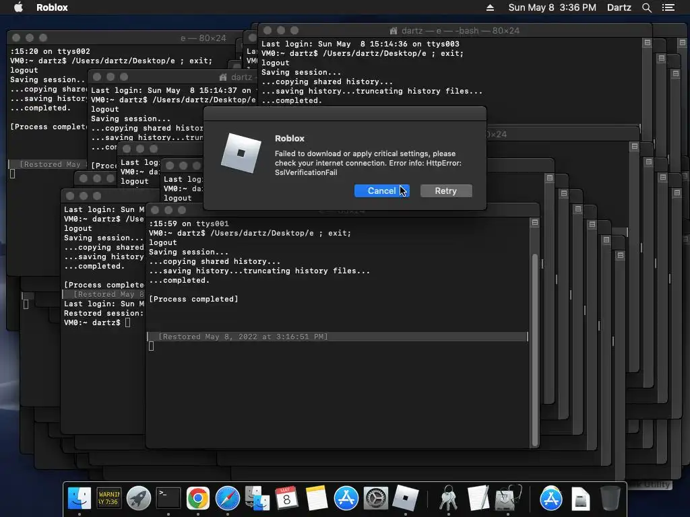This screenshot has width=690, height=517.
Task: Open Migration Assistant from the dock
Action: pyautogui.click(x=257, y=498)
